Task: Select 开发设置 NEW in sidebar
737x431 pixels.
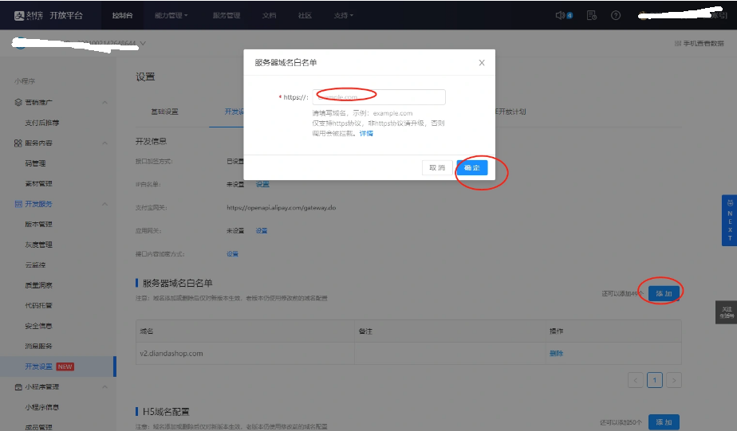Action: click(57, 366)
